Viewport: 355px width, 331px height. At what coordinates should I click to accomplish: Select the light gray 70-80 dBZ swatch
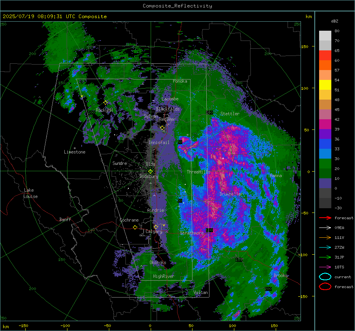point(325,36)
